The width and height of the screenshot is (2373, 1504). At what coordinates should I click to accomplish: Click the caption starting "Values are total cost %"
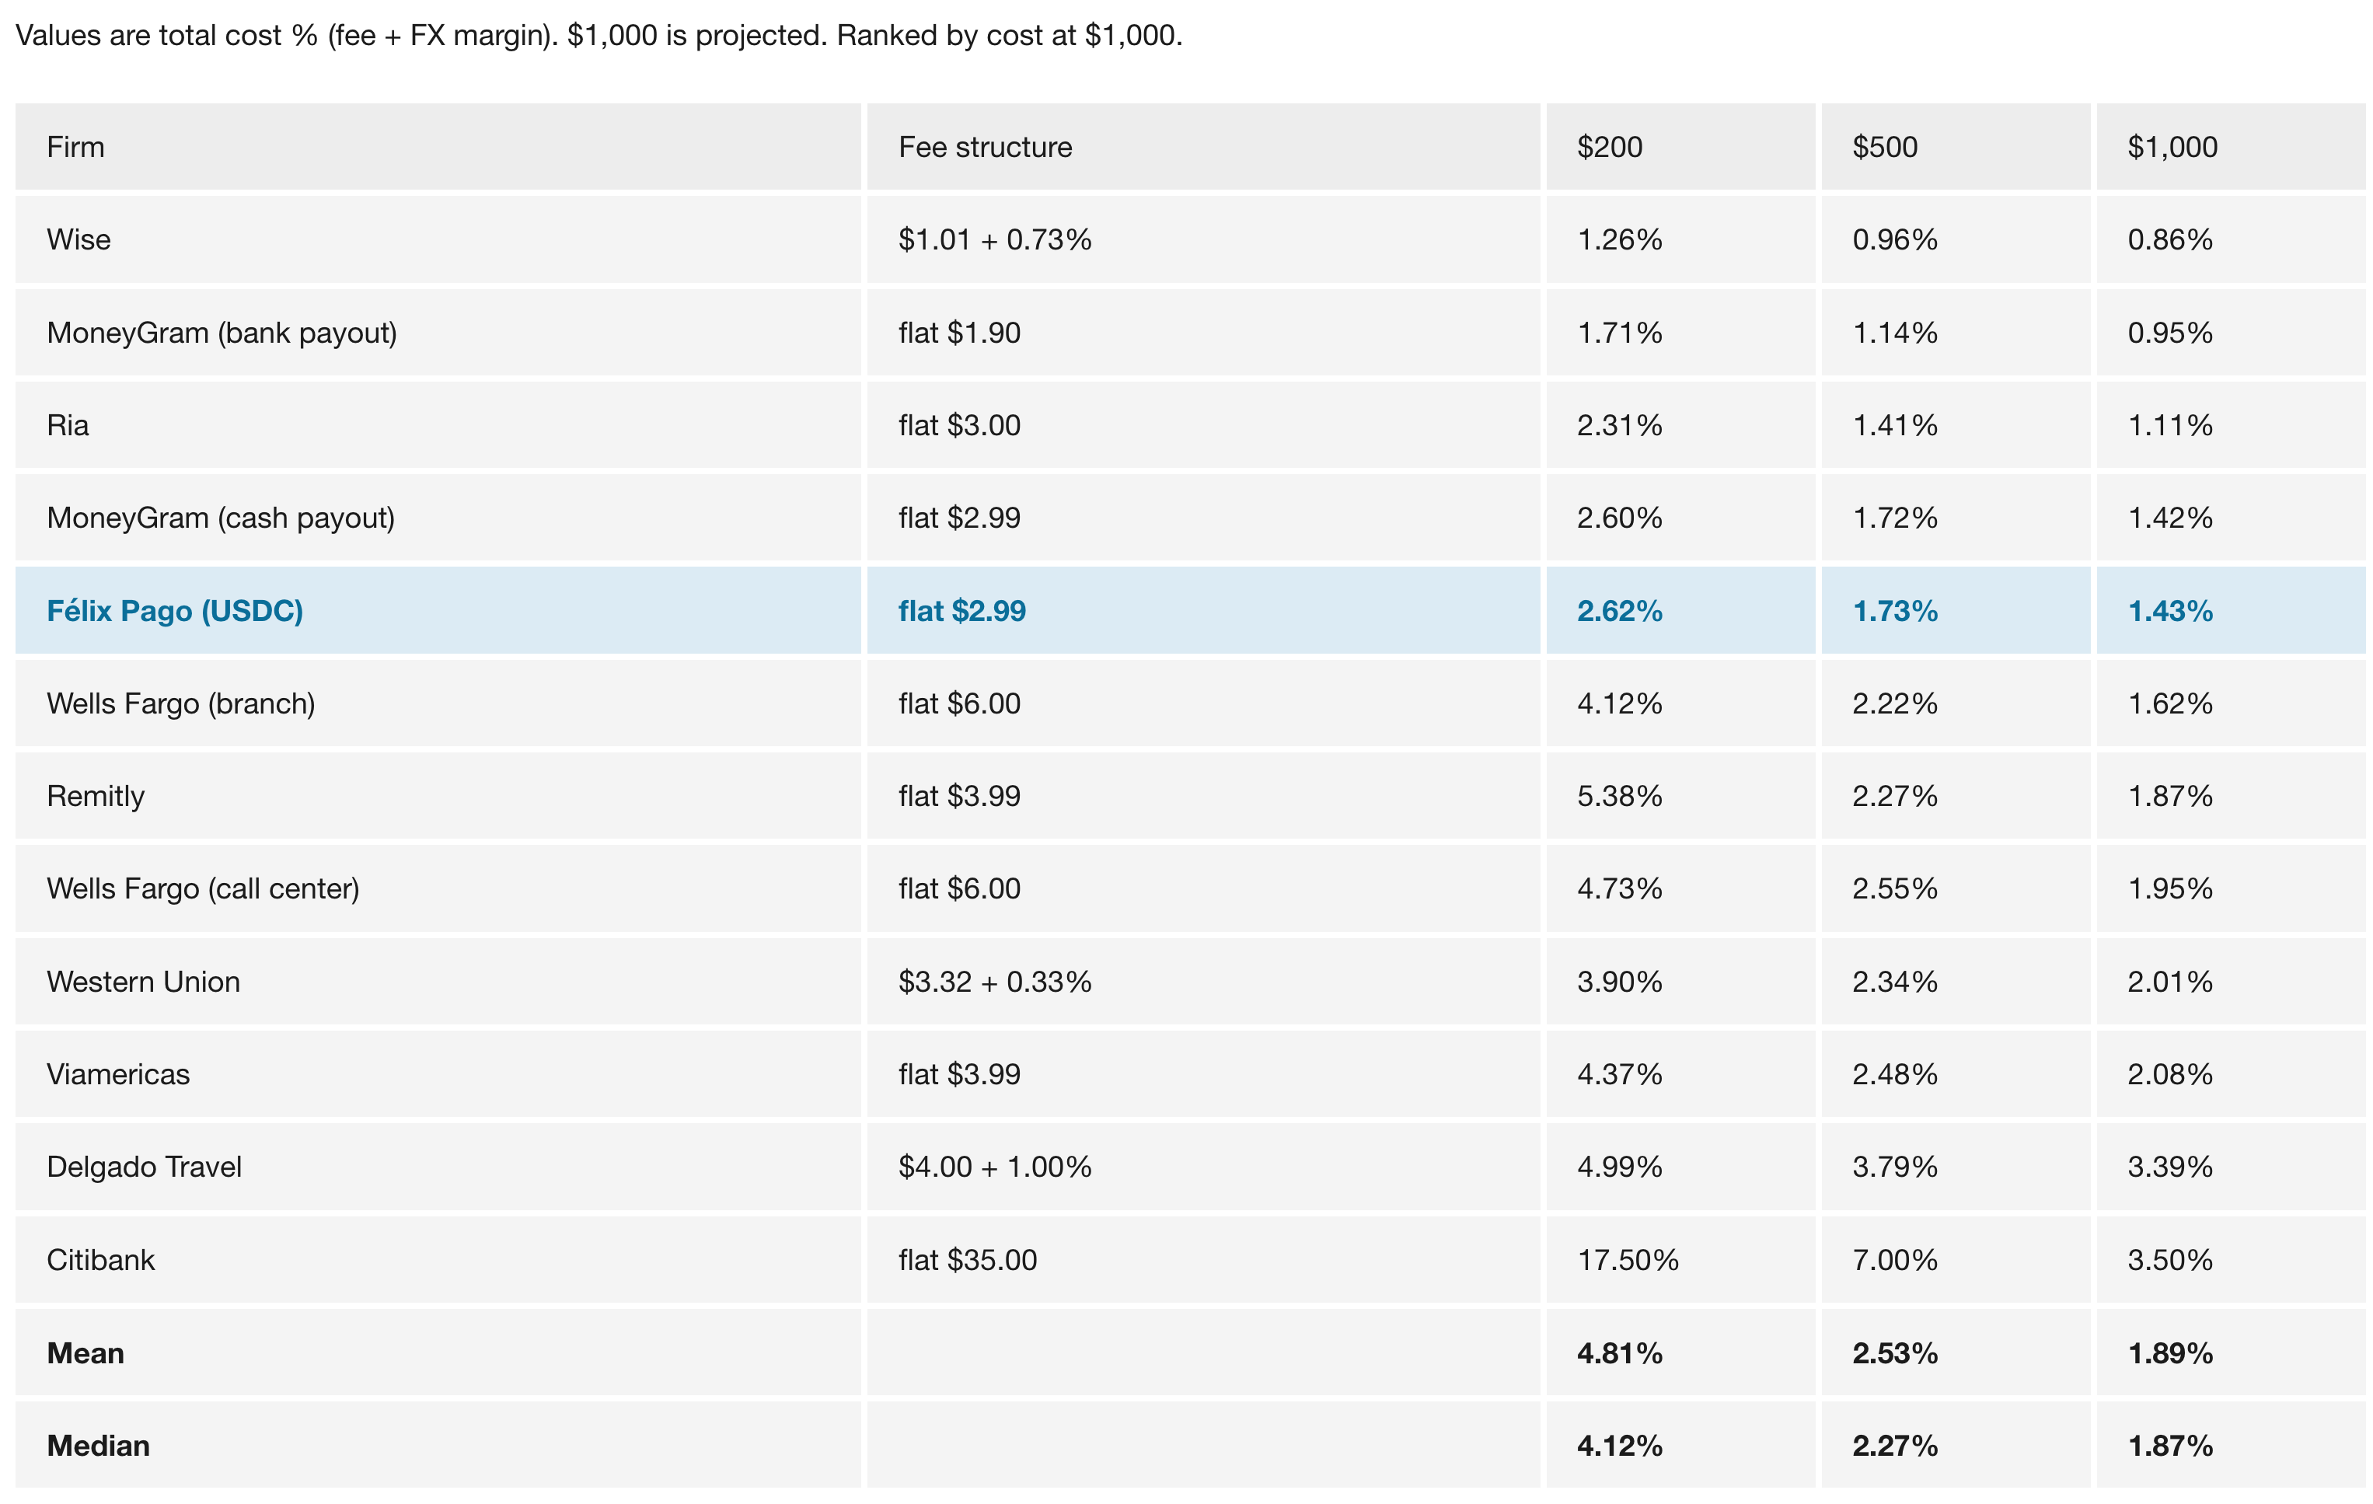tap(599, 36)
